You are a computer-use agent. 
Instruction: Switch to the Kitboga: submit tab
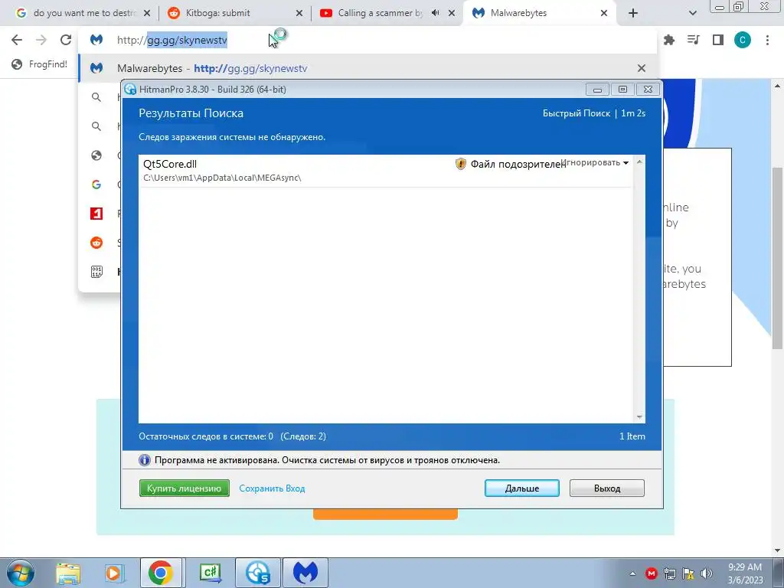click(235, 13)
